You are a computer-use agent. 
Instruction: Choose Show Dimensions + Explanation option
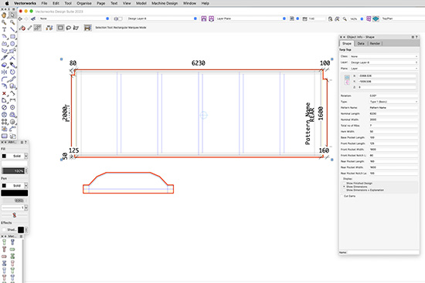point(344,190)
